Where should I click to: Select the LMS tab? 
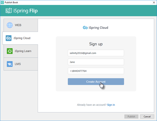coord(21,64)
